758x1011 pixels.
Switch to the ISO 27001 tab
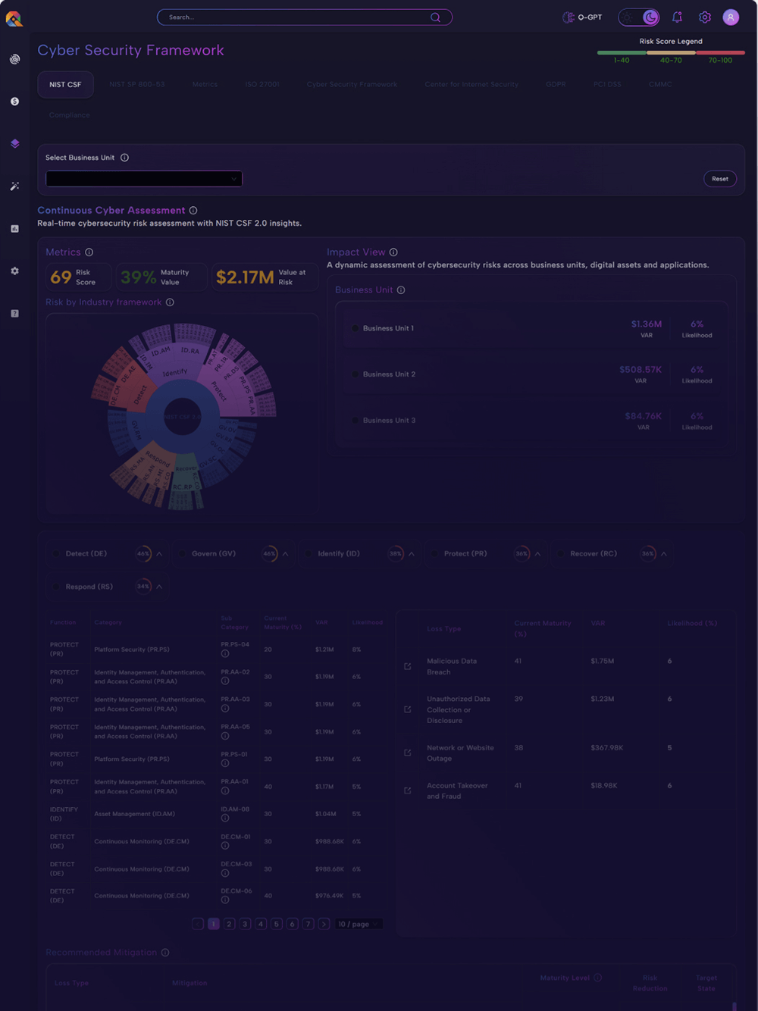coord(262,85)
